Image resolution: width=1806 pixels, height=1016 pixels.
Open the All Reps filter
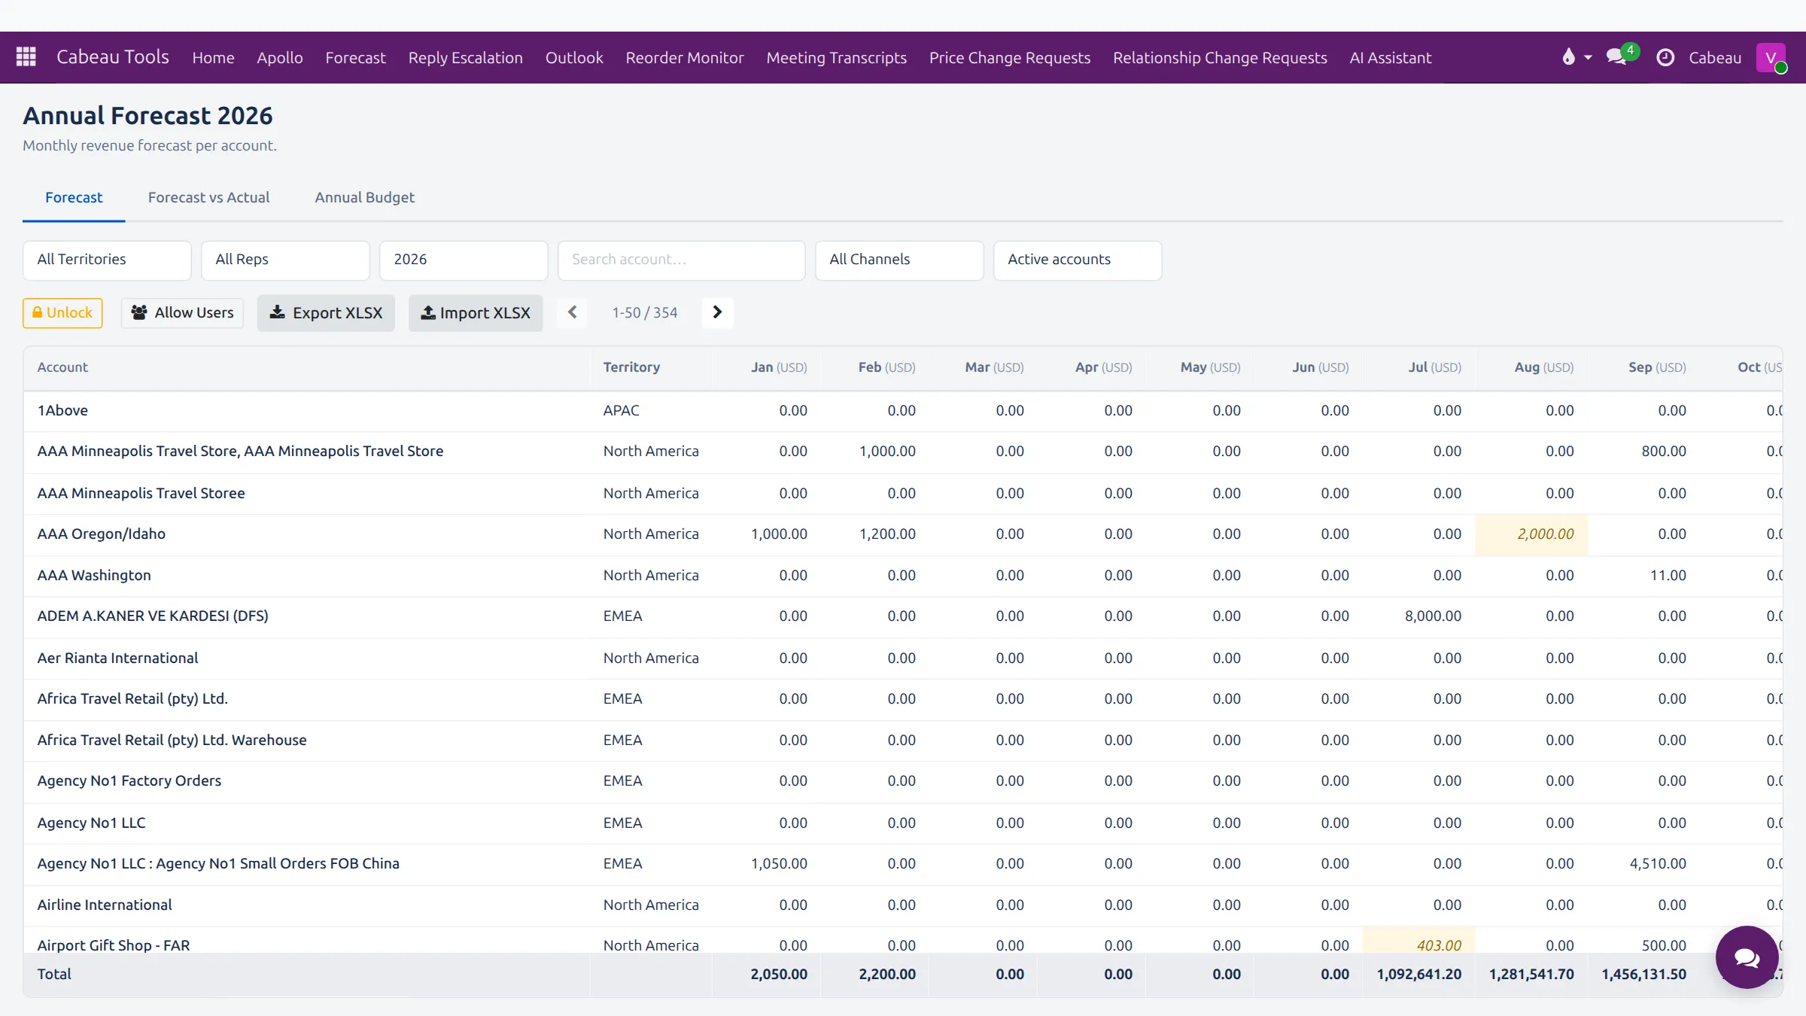285,260
